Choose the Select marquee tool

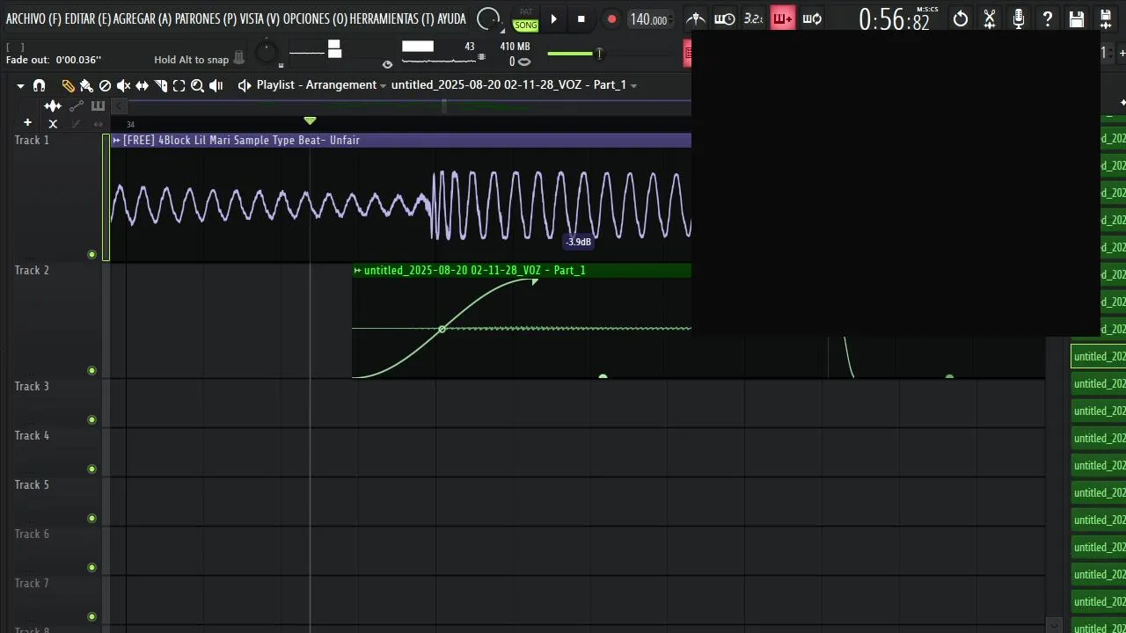click(x=179, y=85)
